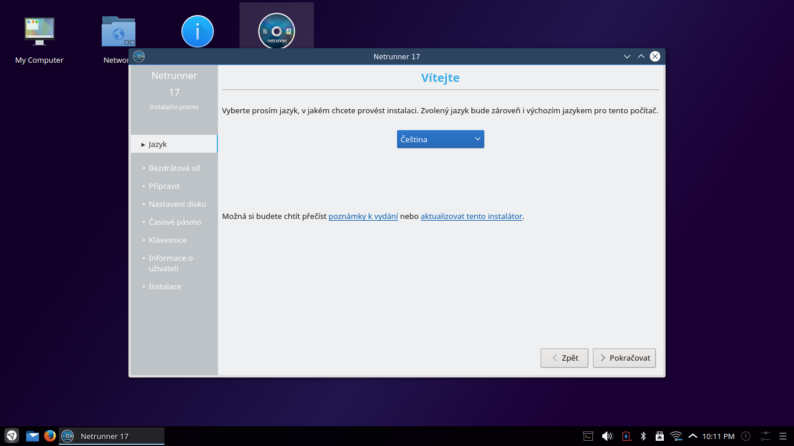The image size is (794, 446).
Task: Click the Netrunner 17 taskbar entry
Action: tap(112, 436)
